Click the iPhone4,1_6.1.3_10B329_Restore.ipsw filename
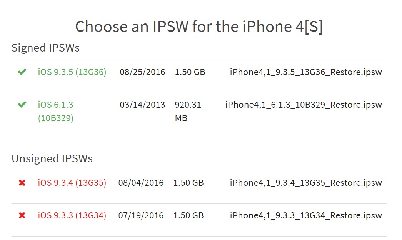This screenshot has width=402, height=240. coord(304,105)
